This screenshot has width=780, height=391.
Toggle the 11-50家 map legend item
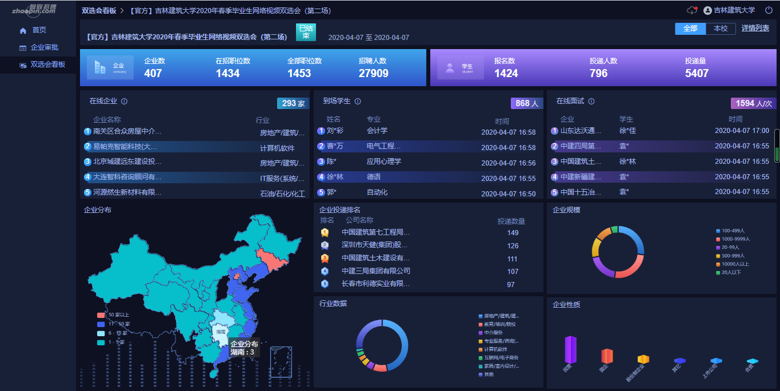[114, 324]
